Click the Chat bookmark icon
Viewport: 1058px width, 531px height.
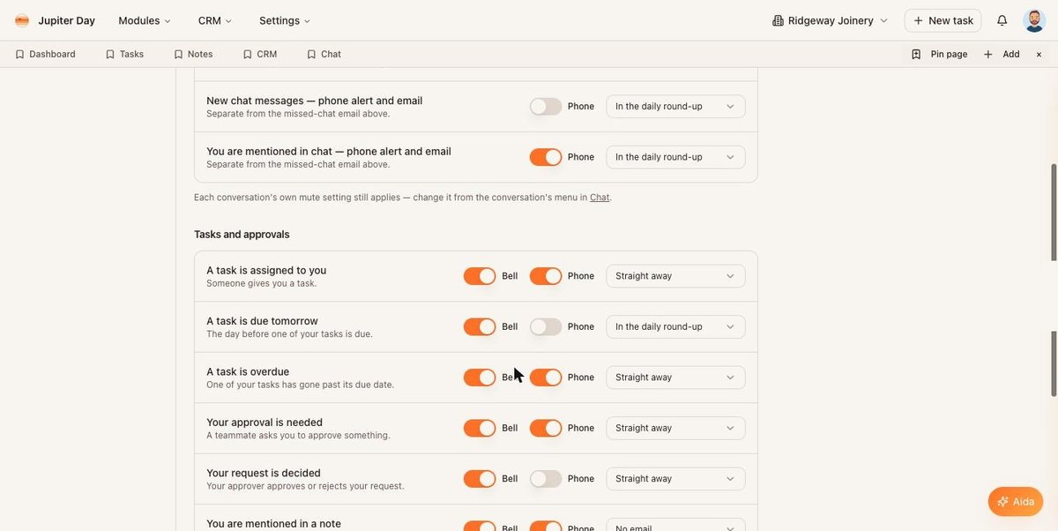(x=311, y=54)
